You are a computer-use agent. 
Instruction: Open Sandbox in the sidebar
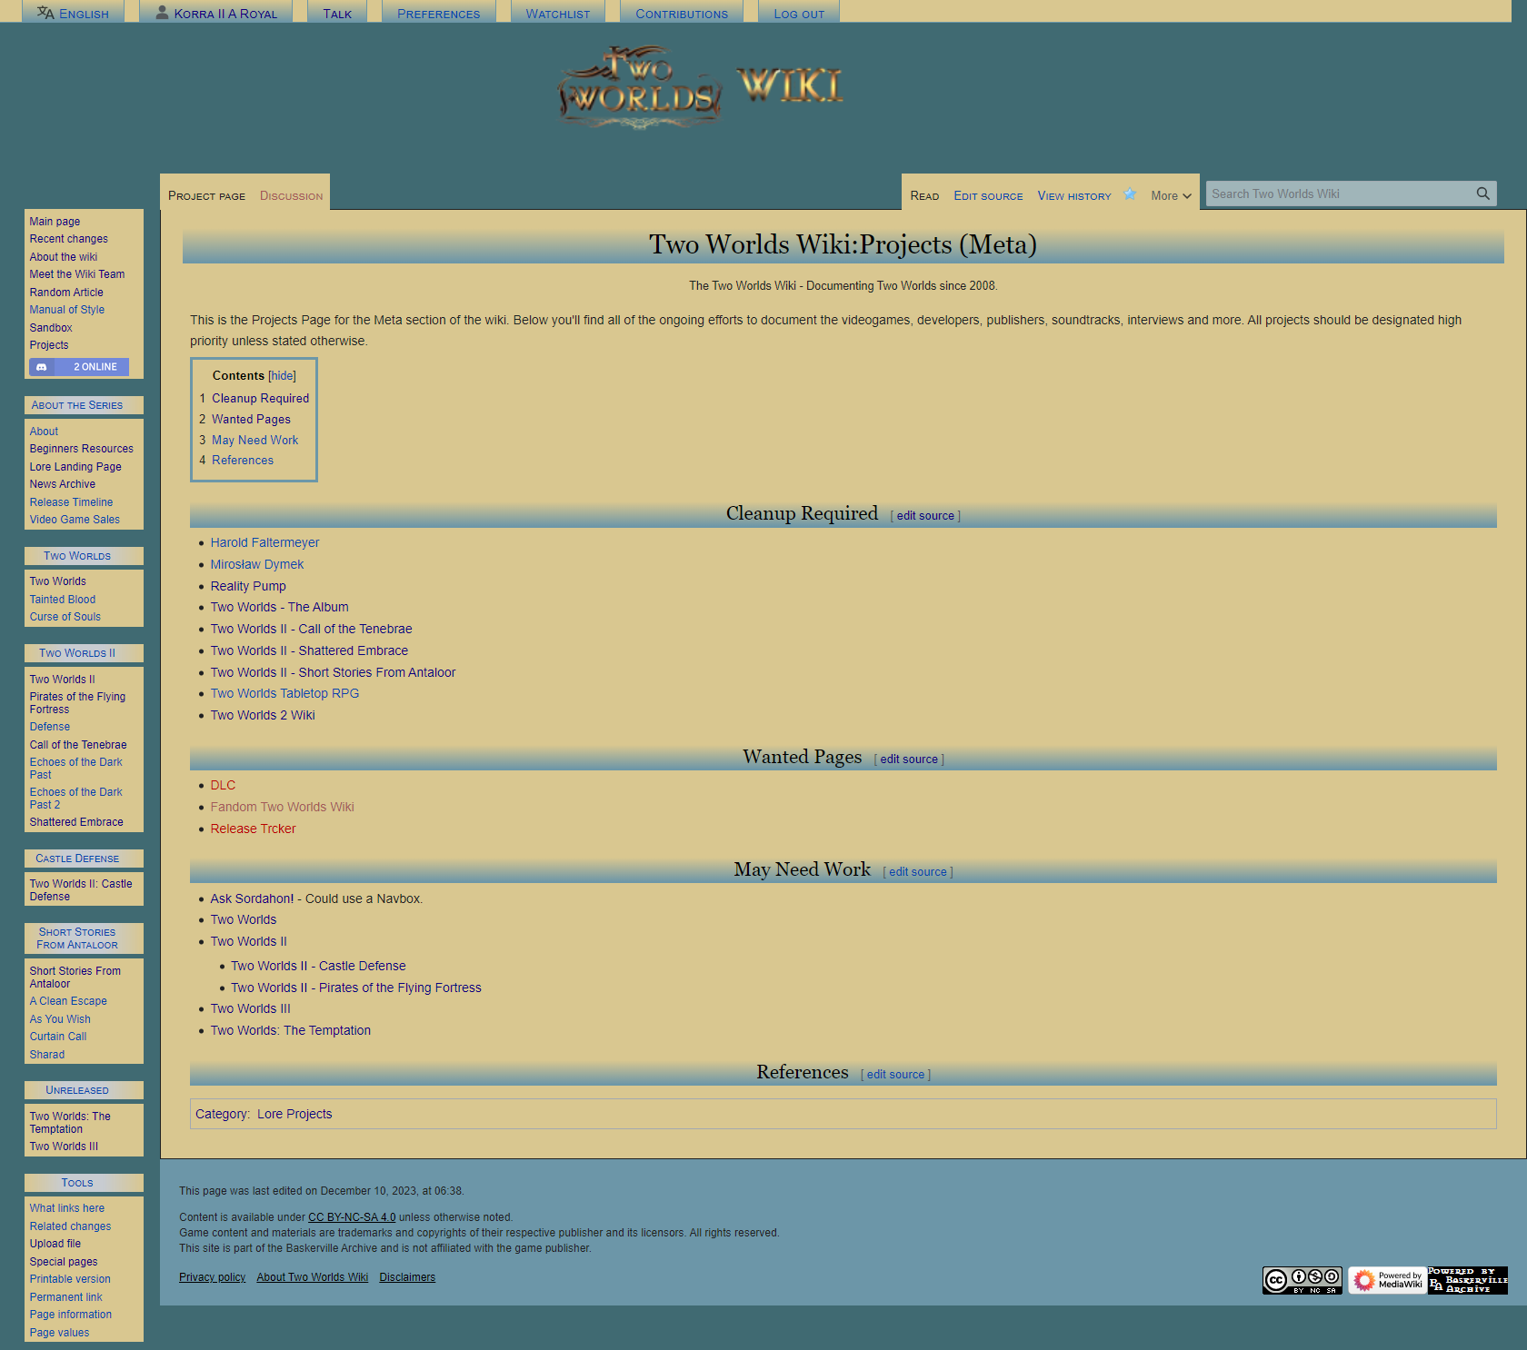51,328
